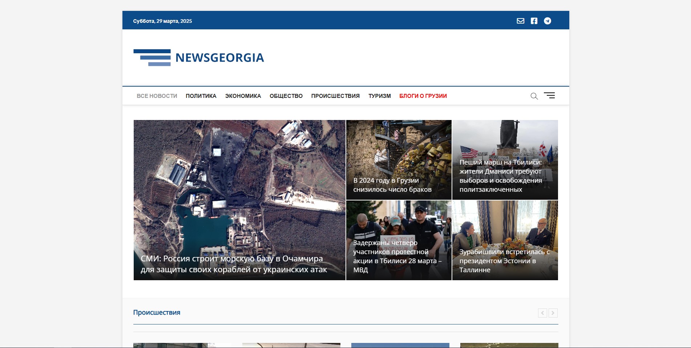This screenshot has height=348, width=691.
Task: Open БЛОГИ О ГРУЗИИ link
Action: (423, 96)
